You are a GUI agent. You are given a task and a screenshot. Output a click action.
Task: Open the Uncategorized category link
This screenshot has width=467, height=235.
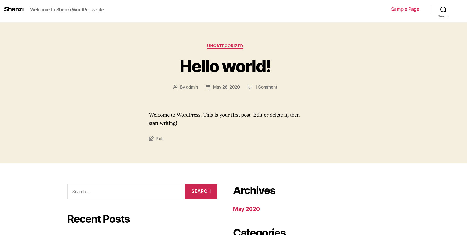(x=225, y=46)
